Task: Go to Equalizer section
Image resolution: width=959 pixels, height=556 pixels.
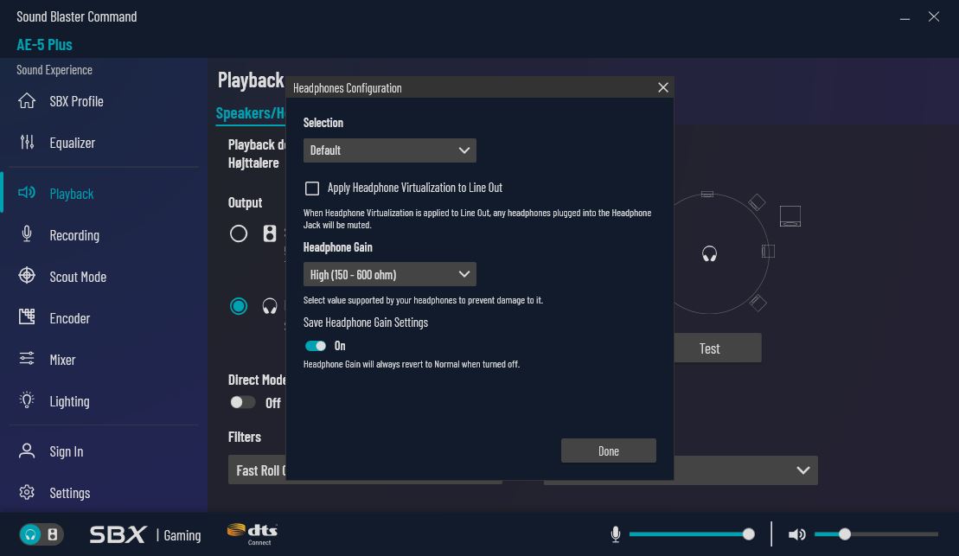Action: [x=72, y=143]
